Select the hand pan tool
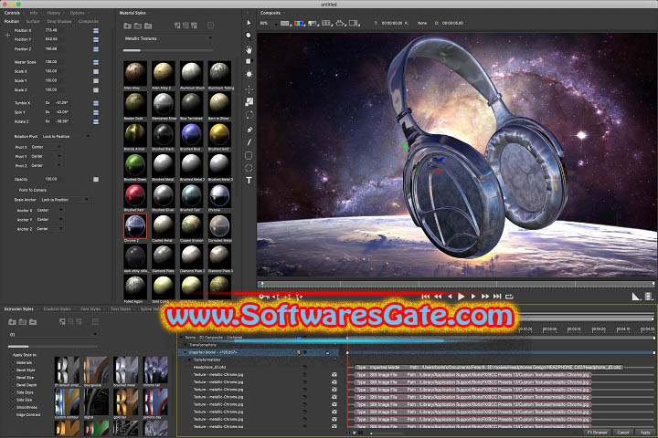The height and width of the screenshot is (438, 658). click(249, 49)
